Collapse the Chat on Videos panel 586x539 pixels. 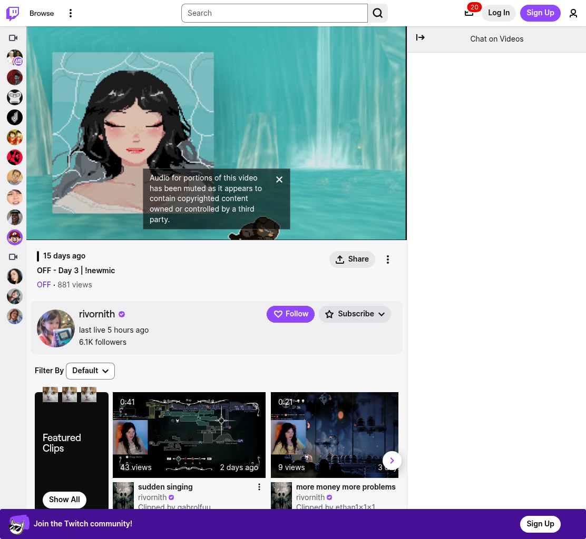[x=420, y=37]
